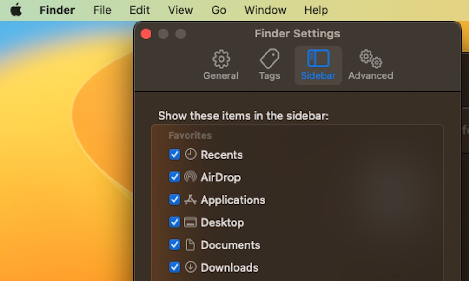Switch to the General settings tab
469x281 pixels.
pos(221,65)
